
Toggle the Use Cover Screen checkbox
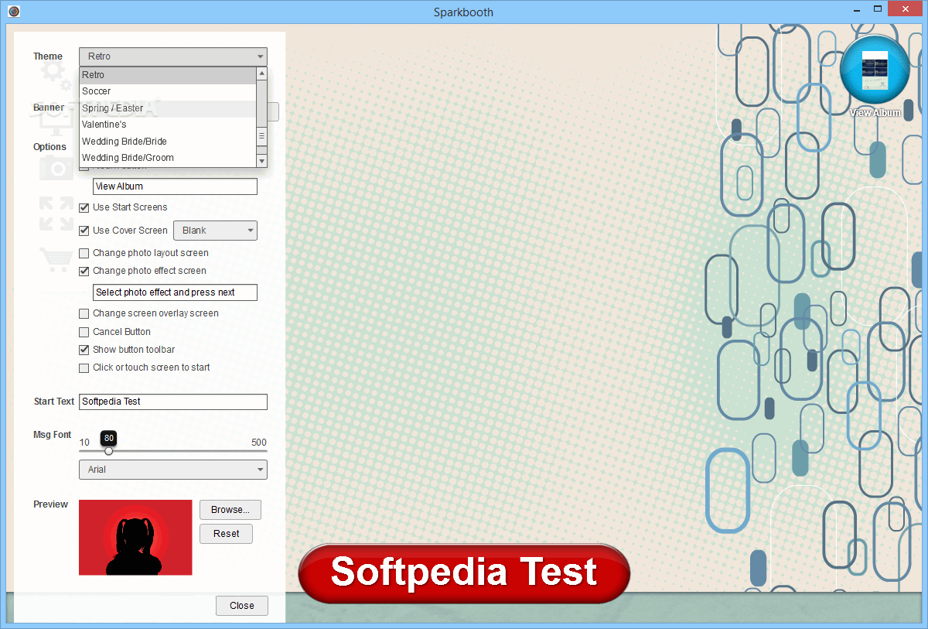[84, 231]
